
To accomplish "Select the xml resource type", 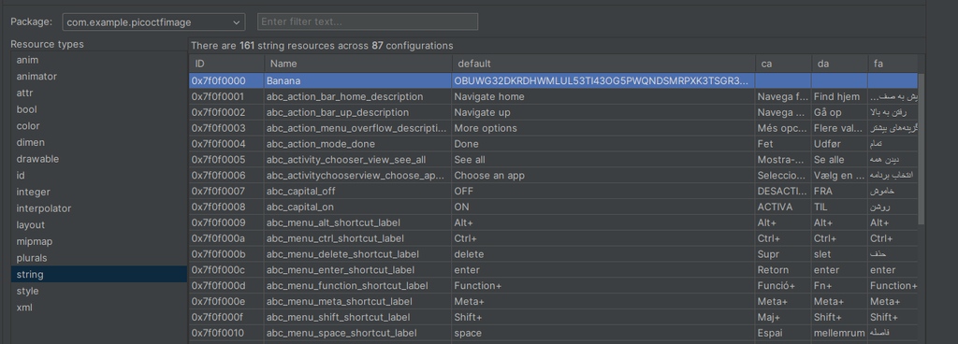I will tap(99, 308).
